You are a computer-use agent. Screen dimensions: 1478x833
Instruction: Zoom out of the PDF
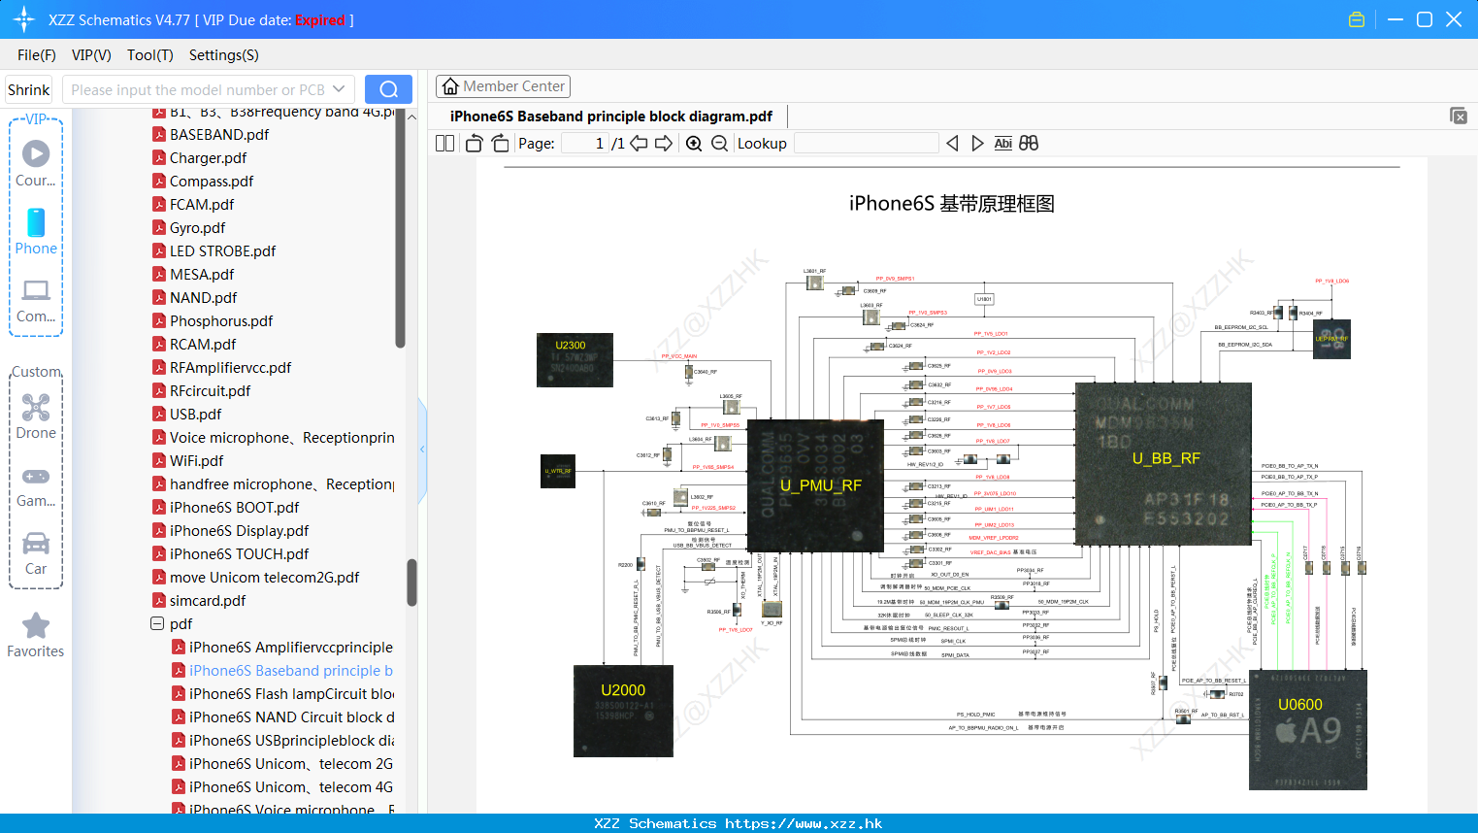point(719,143)
